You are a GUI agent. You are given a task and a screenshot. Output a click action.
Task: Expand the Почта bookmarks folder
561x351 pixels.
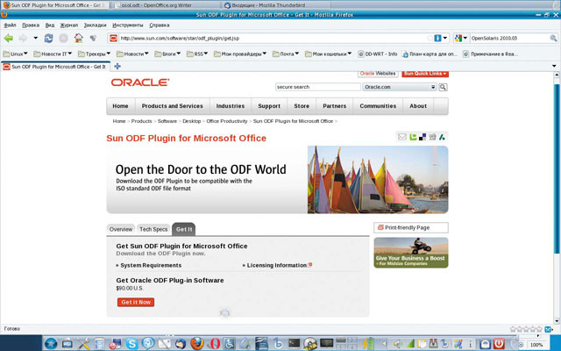point(286,54)
